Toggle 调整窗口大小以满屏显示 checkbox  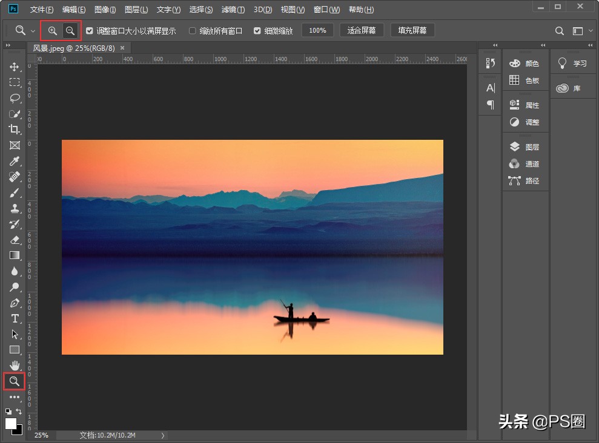90,31
